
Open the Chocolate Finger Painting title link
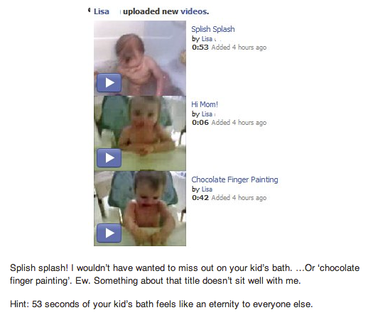pos(234,179)
